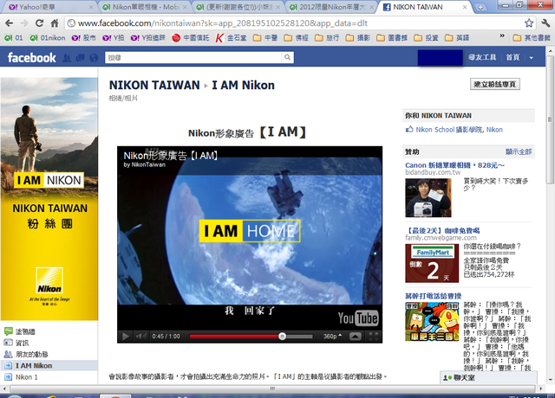Viewport: 555px width, 398px height.
Task: Click the Nikon logo in sidebar banner
Action: tap(49, 281)
